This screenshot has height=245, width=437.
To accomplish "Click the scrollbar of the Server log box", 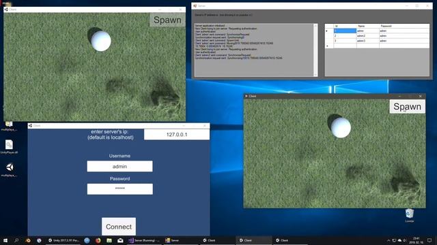I will pyautogui.click(x=315, y=50).
